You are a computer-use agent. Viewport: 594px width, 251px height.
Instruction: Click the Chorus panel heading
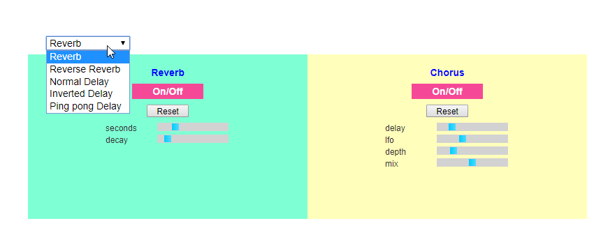pos(447,73)
